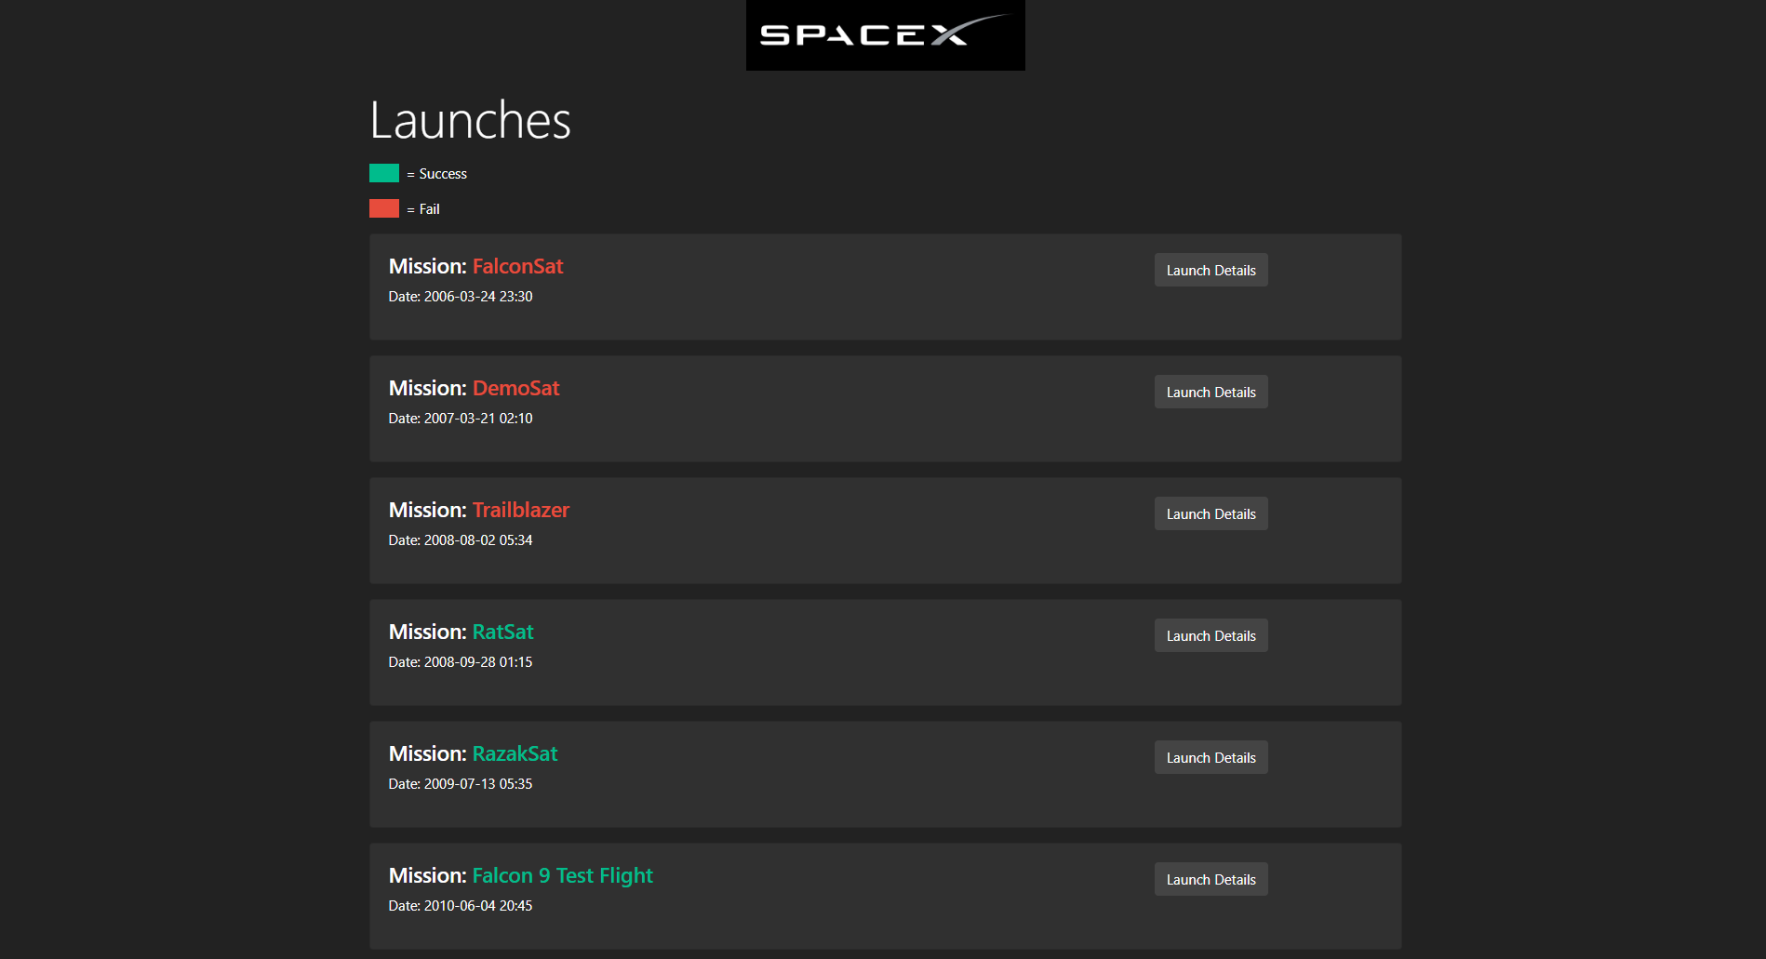This screenshot has height=959, width=1766.
Task: Click the green Success legend swatch
Action: (x=384, y=173)
